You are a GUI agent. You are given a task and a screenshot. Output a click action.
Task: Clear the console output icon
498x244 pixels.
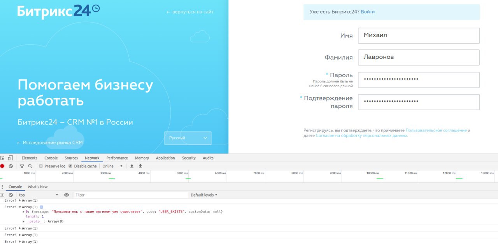[11, 195]
